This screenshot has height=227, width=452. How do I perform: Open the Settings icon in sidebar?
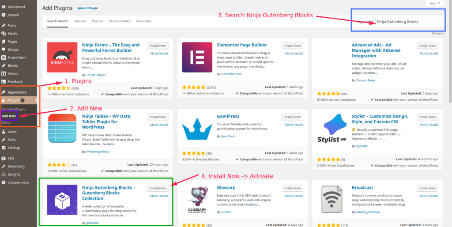point(4,148)
